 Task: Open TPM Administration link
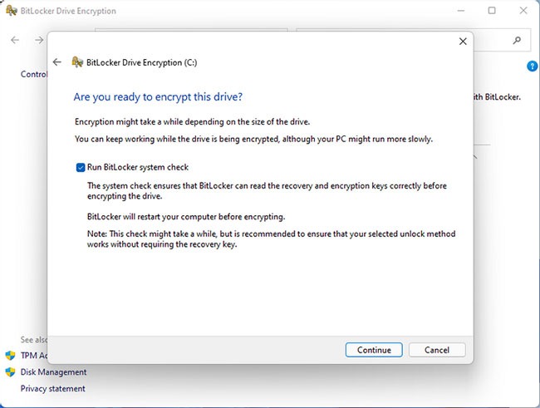(34, 356)
